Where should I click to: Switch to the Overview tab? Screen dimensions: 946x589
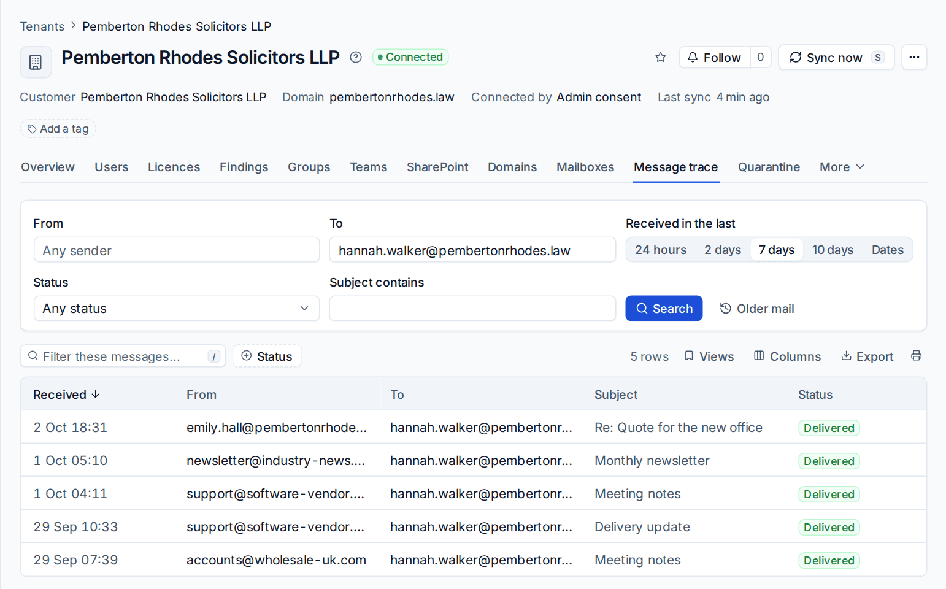(x=48, y=167)
